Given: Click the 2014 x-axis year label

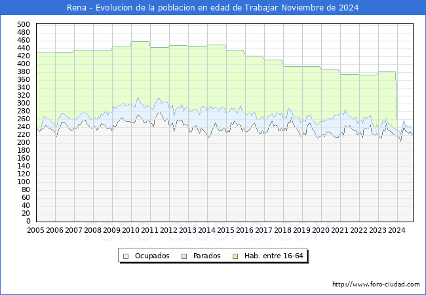Looking at the screenshot, I should pyautogui.click(x=206, y=230).
